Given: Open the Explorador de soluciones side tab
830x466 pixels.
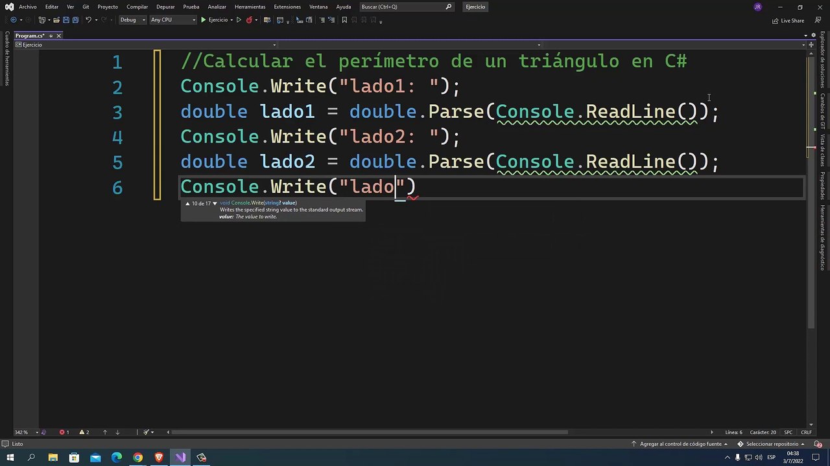Looking at the screenshot, I should coord(822,60).
